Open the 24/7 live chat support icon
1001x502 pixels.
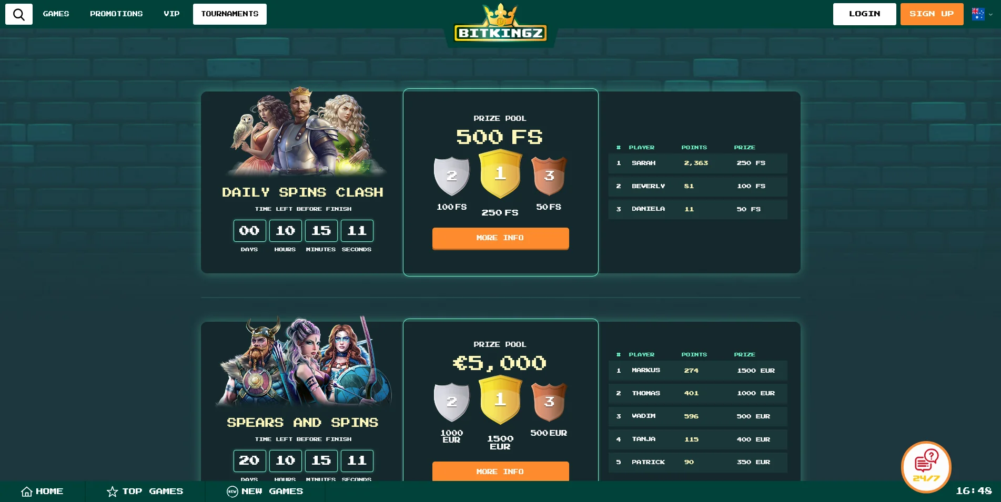click(926, 467)
